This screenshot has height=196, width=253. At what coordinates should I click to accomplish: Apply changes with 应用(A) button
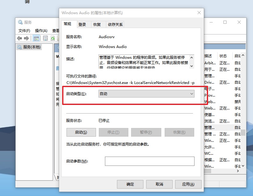188,184
